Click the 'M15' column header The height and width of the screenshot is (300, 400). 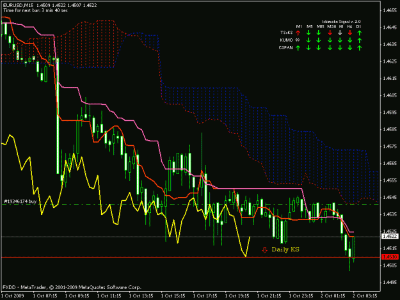tap(320, 26)
